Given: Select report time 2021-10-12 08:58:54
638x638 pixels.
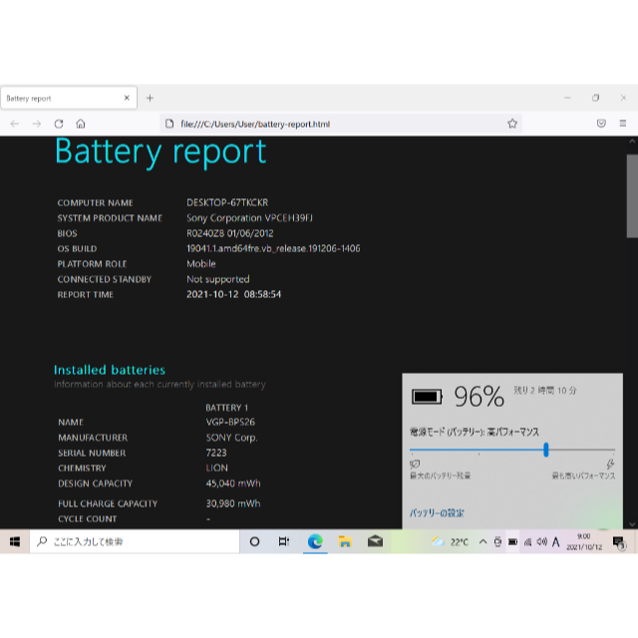Looking at the screenshot, I should [x=233, y=294].
